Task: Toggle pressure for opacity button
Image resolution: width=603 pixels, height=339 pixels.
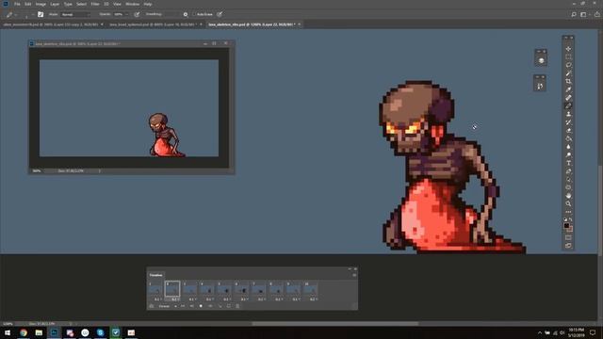Action: point(137,14)
